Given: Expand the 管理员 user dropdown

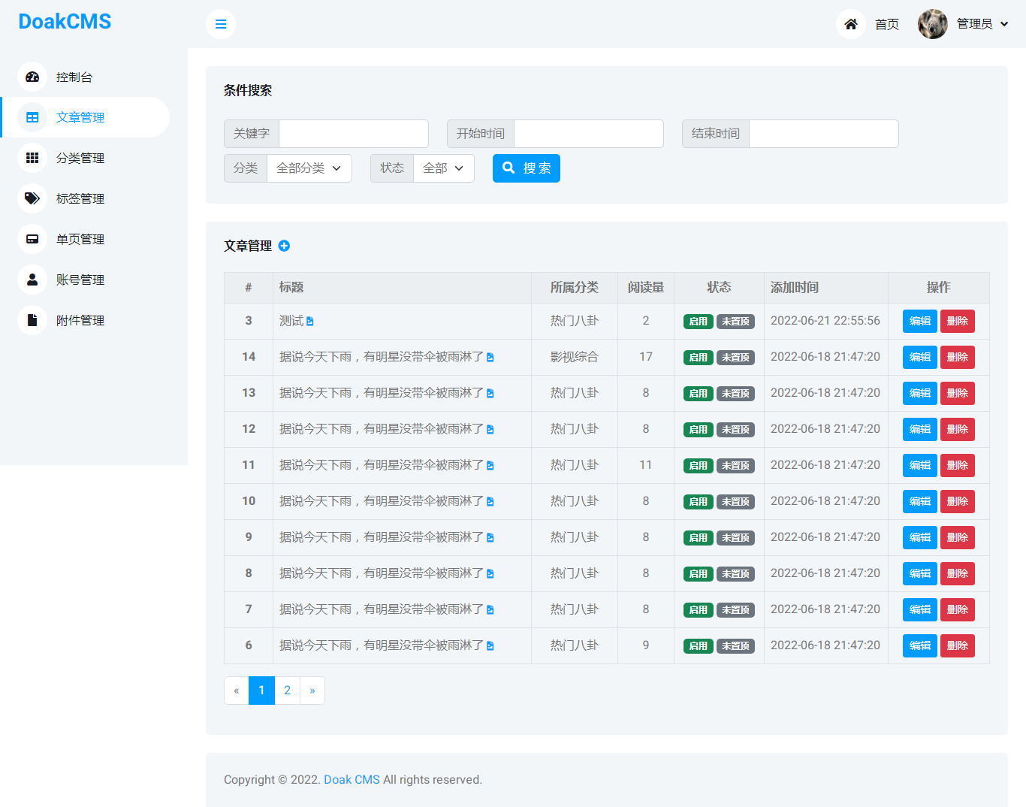Looking at the screenshot, I should [x=982, y=24].
